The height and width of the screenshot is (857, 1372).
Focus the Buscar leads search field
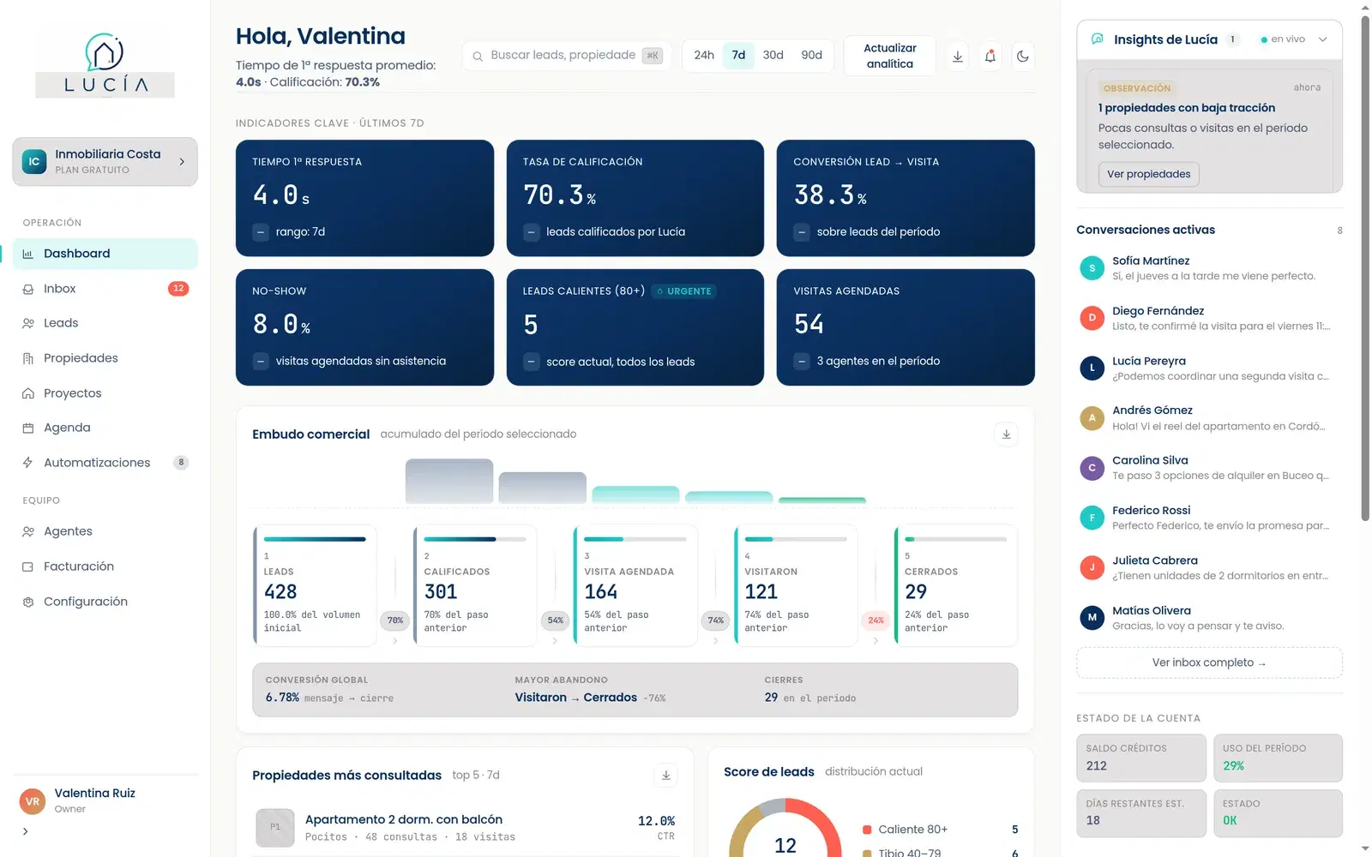pos(566,56)
